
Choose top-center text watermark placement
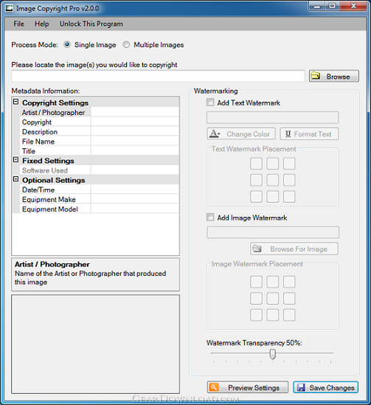point(273,164)
